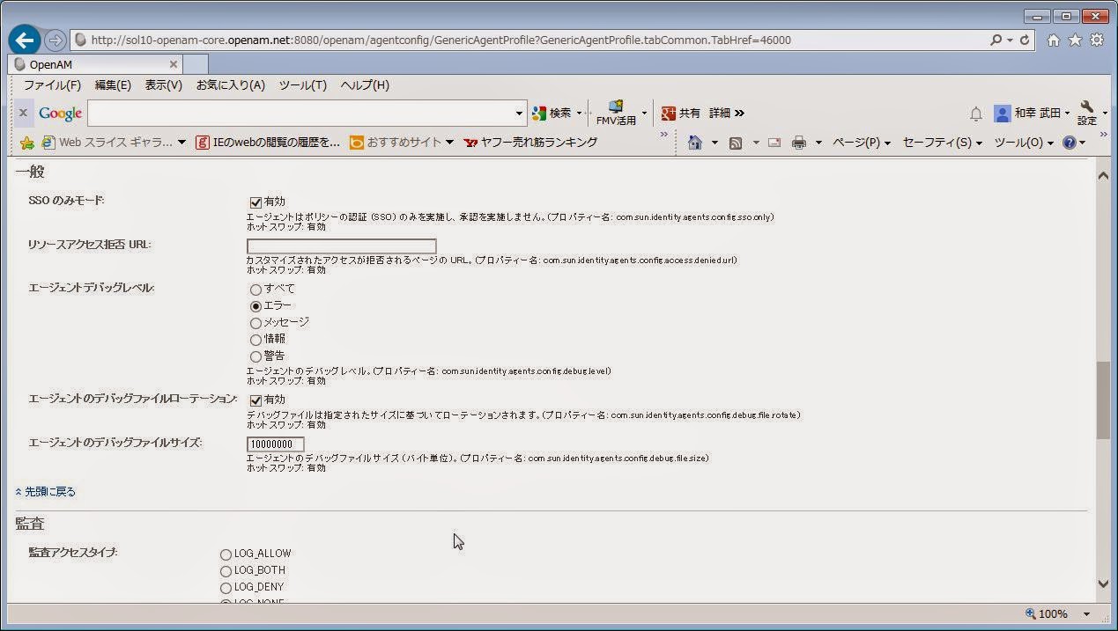1118x631 pixels.
Task: Select the メッセージ debug level radio button
Action: [x=255, y=322]
